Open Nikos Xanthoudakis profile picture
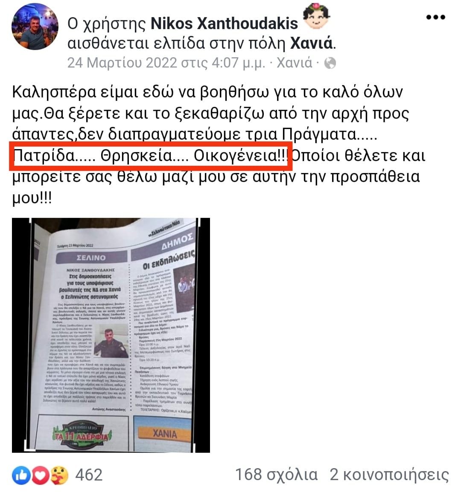This screenshot has width=461, height=495. click(35, 26)
